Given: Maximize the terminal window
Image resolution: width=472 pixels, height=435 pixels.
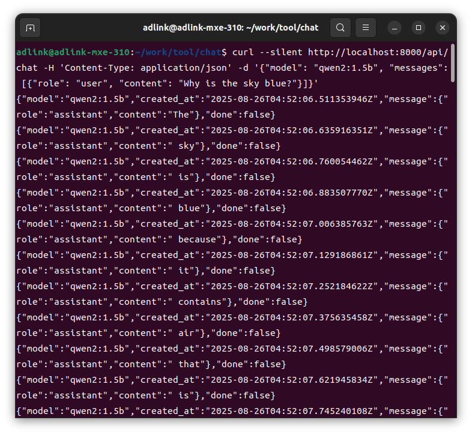Looking at the screenshot, I should (419, 28).
